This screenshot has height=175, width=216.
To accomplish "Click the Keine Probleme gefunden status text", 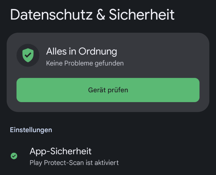I will point(85,63).
